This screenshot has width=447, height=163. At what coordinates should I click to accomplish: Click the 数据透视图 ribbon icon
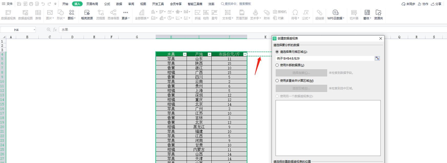point(25,15)
